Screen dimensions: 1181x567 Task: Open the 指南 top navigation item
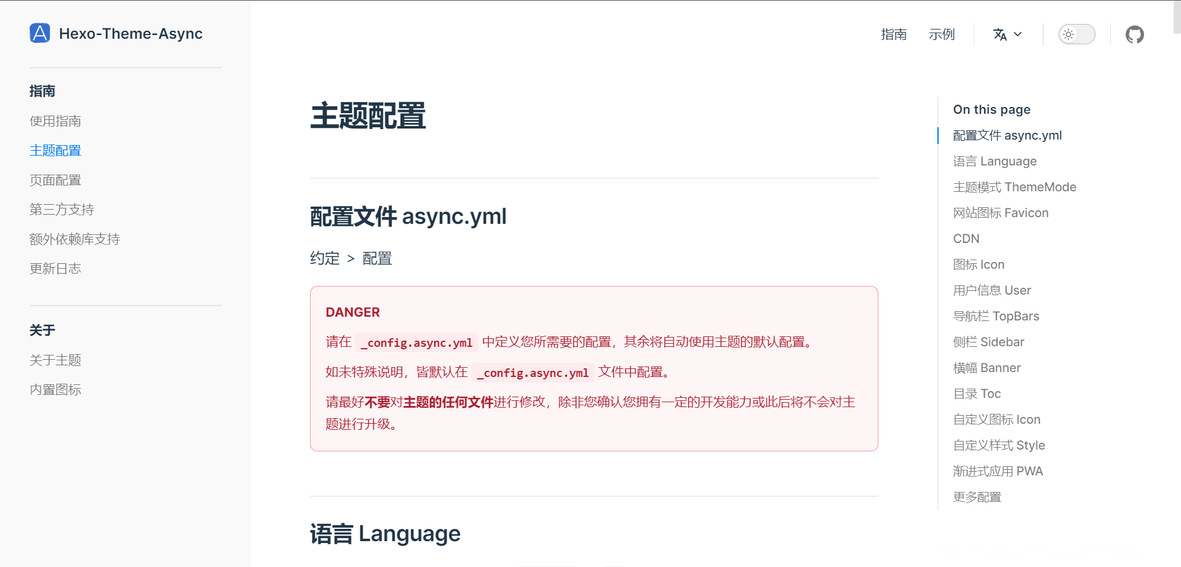coord(894,34)
